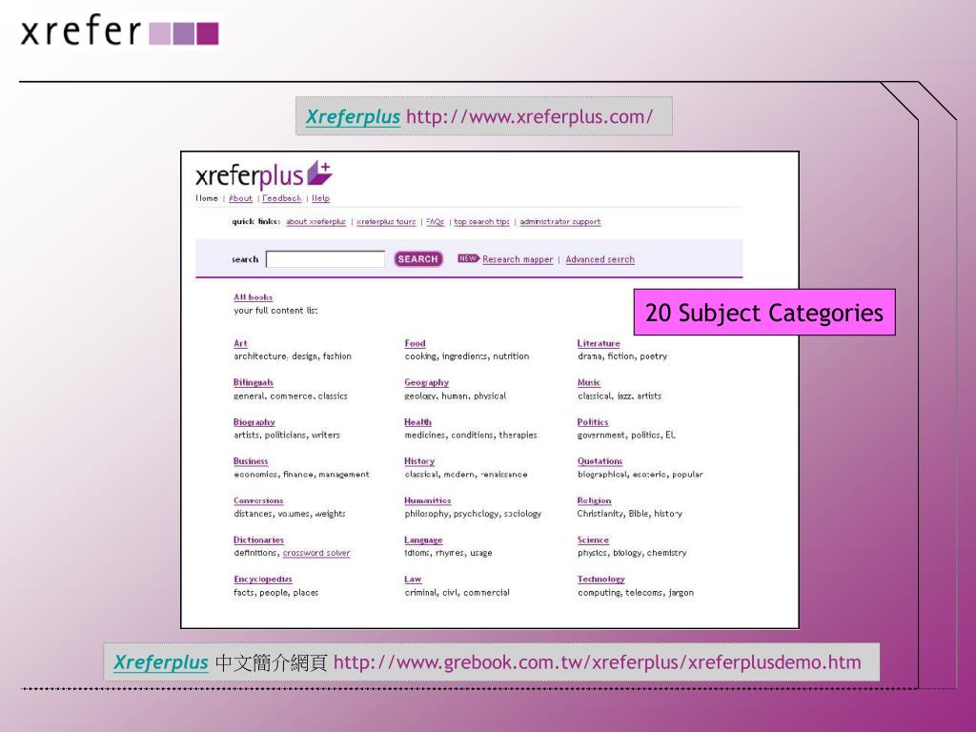Click the xrefer logo in slide header
This screenshot has height=732, width=976.
[x=119, y=31]
